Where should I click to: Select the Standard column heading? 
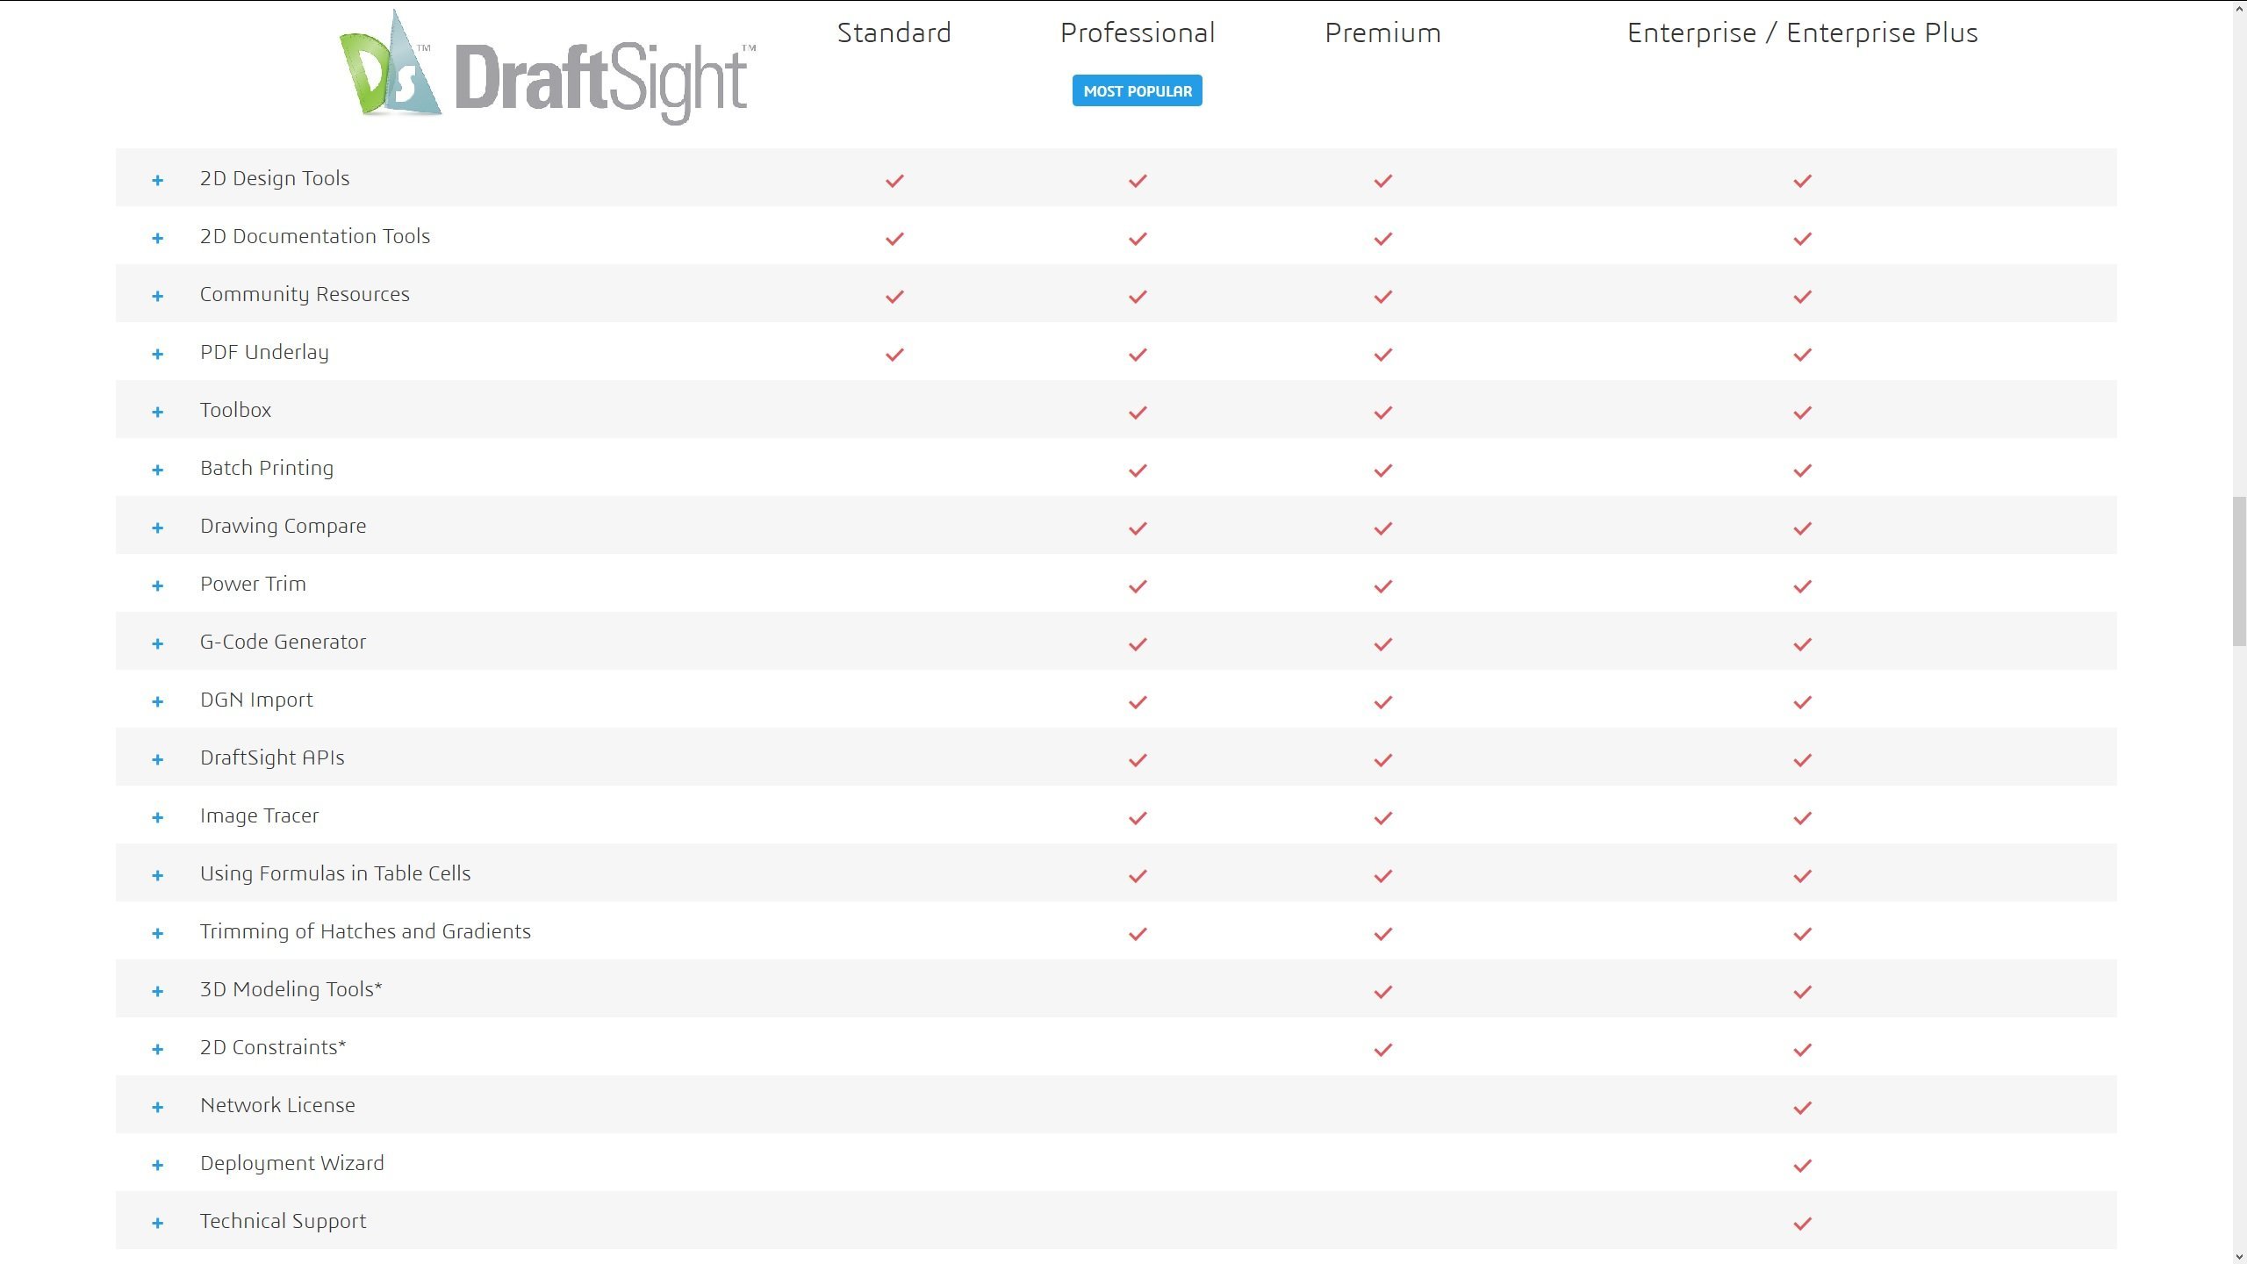(894, 33)
